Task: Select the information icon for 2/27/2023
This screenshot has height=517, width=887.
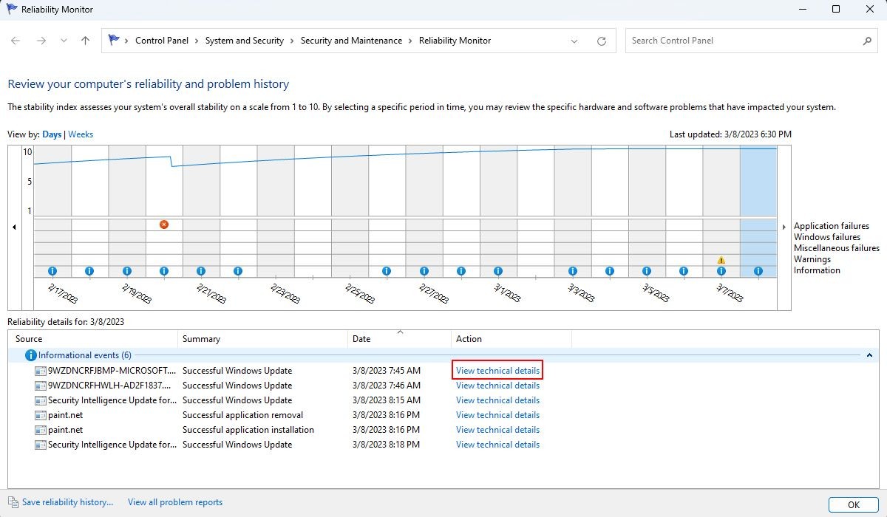Action: point(424,271)
